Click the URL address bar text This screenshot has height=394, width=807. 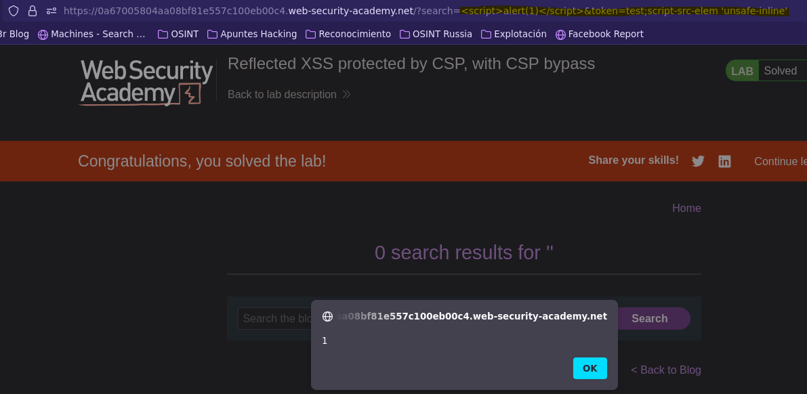tap(426, 11)
